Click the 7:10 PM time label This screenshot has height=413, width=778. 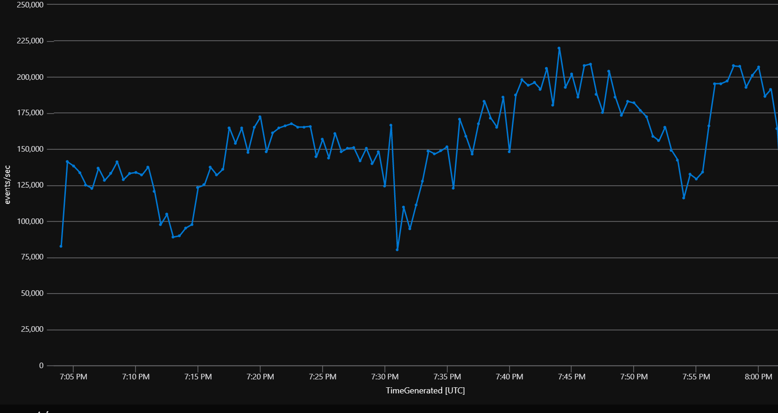[136, 377]
